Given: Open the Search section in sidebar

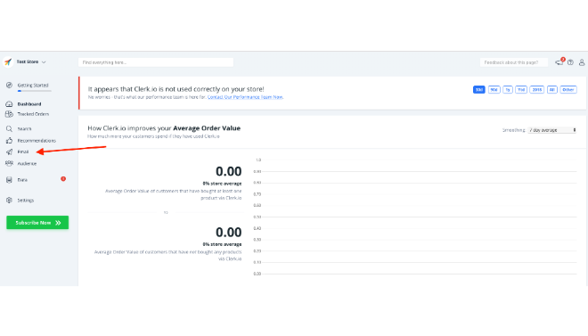Looking at the screenshot, I should (x=24, y=128).
